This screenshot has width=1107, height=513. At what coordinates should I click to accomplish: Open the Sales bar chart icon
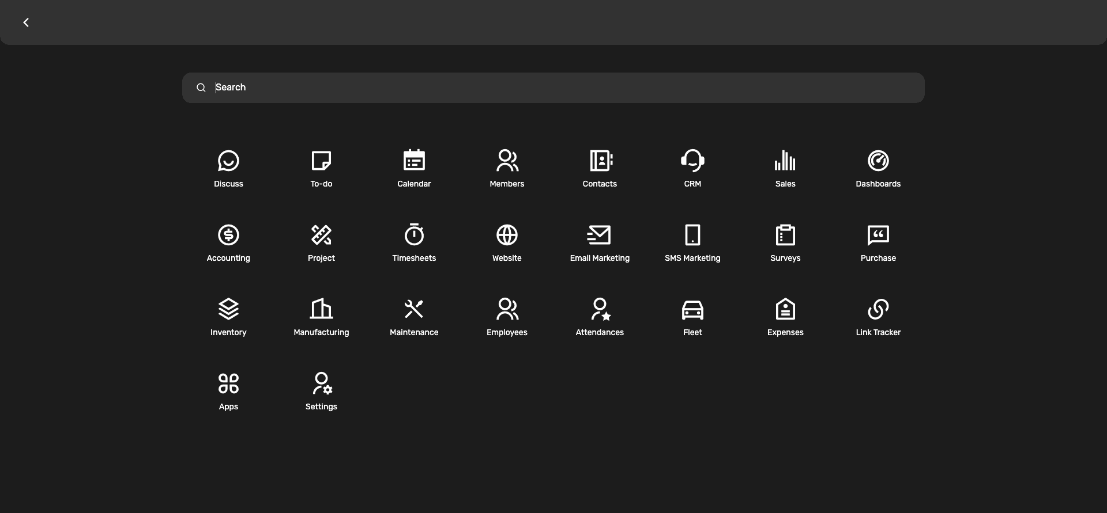785,161
